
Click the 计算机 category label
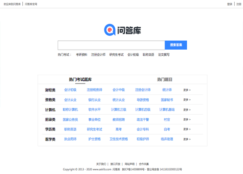click(x=50, y=110)
